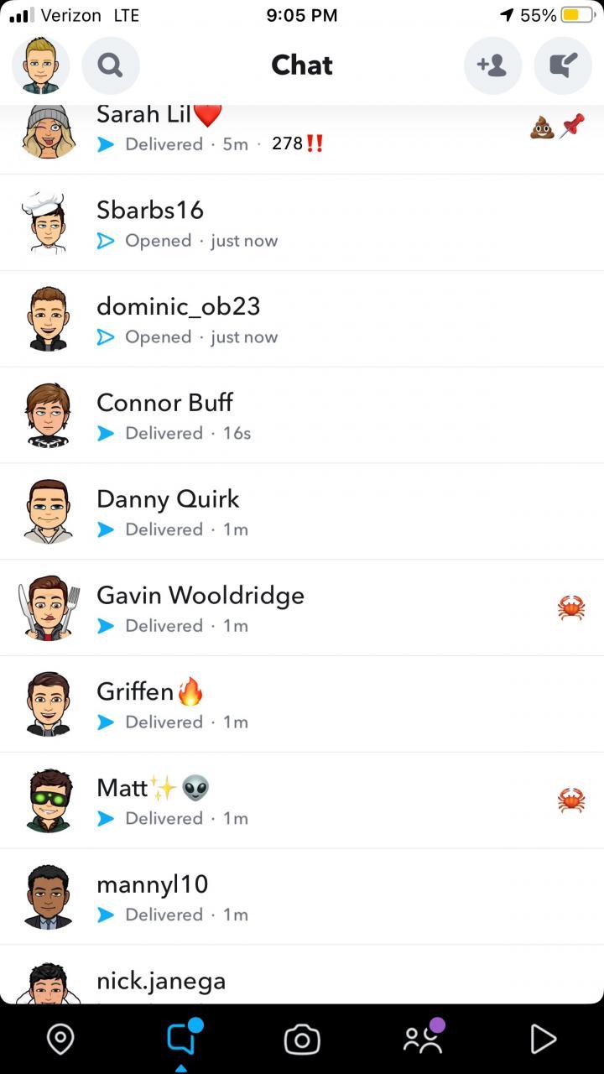Screen dimensions: 604x1074
Task: Open the dominic_ob23 conversation
Action: (x=302, y=320)
